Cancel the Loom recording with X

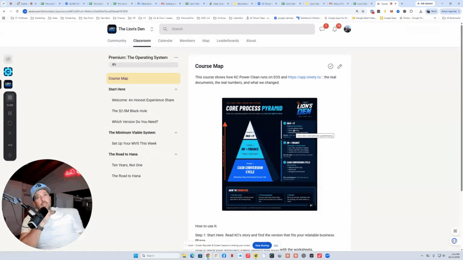(x=10, y=133)
